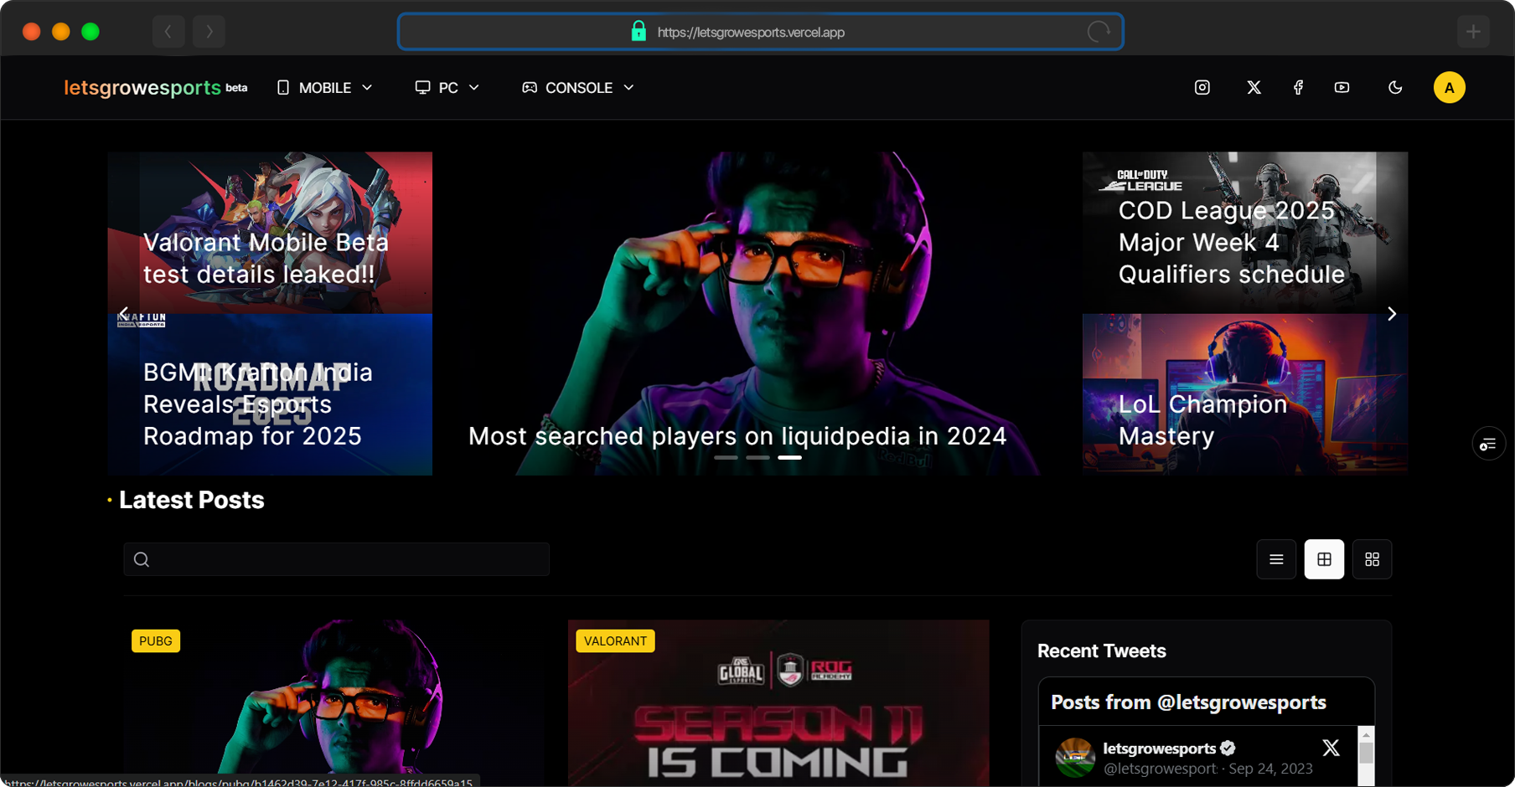Viewport: 1515px width, 787px height.
Task: Open the X (Twitter) icon in navbar
Action: point(1254,87)
